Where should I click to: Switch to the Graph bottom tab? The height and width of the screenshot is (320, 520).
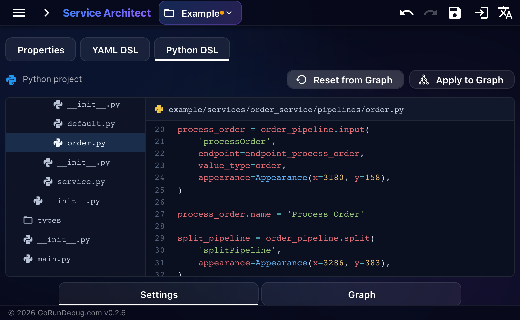[x=361, y=294]
